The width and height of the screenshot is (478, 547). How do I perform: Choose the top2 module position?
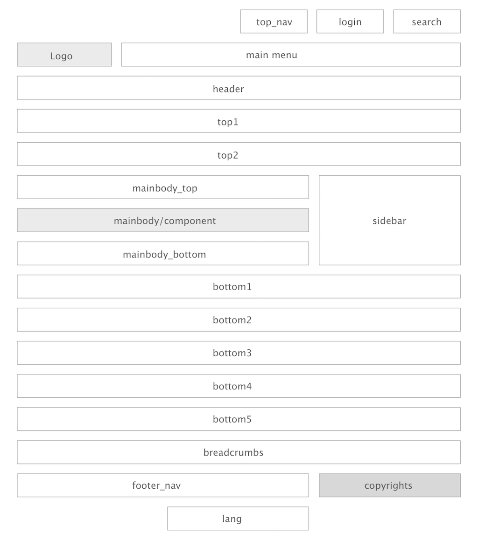click(239, 154)
